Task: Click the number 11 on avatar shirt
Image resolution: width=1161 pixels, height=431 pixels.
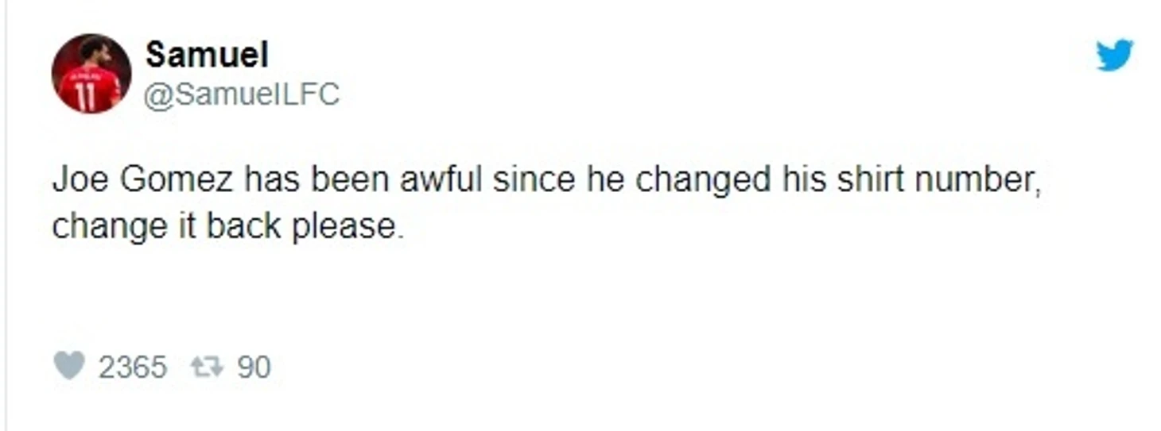Action: click(84, 95)
